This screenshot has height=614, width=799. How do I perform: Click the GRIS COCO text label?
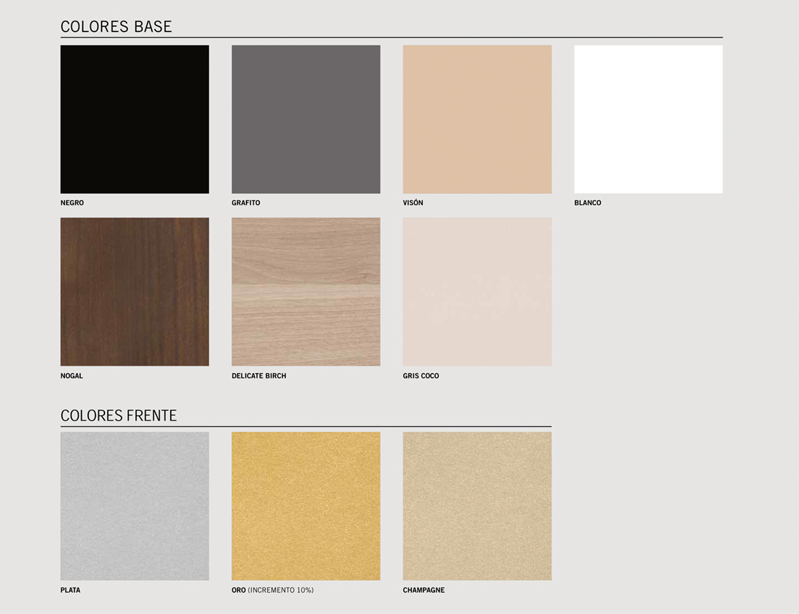point(421,376)
